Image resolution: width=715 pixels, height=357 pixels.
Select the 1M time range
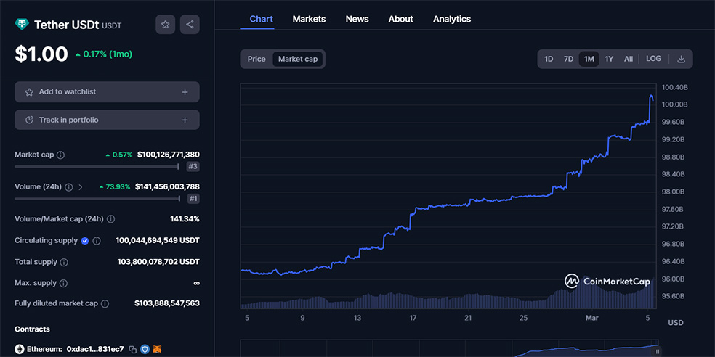tap(589, 59)
